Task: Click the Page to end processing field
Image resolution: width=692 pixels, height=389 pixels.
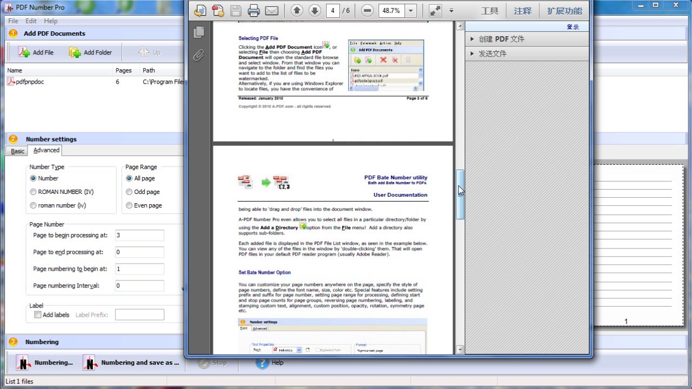Action: (139, 252)
